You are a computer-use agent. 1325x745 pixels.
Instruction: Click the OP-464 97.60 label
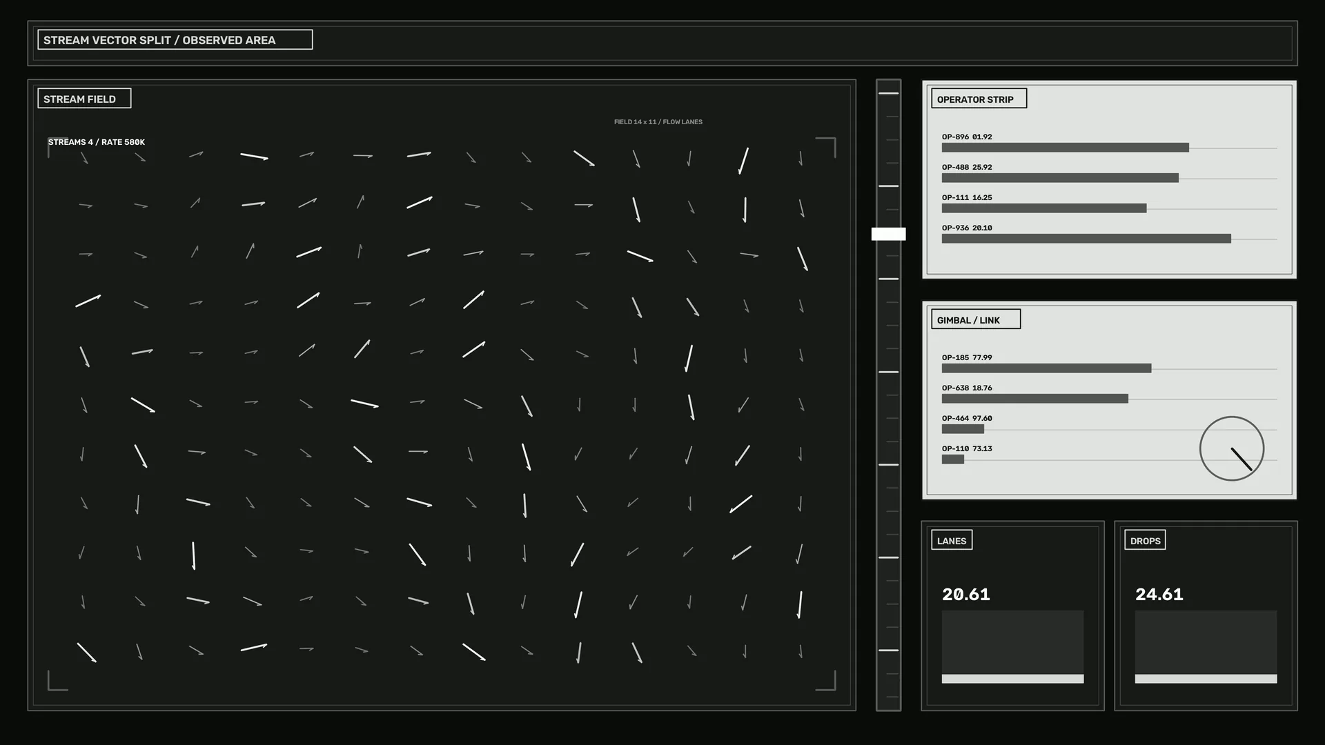967,418
